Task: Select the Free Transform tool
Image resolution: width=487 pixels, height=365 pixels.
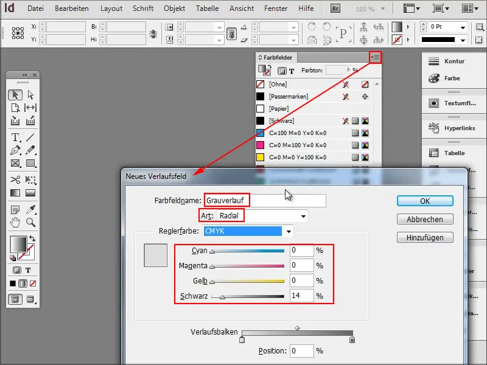Action: [30, 179]
